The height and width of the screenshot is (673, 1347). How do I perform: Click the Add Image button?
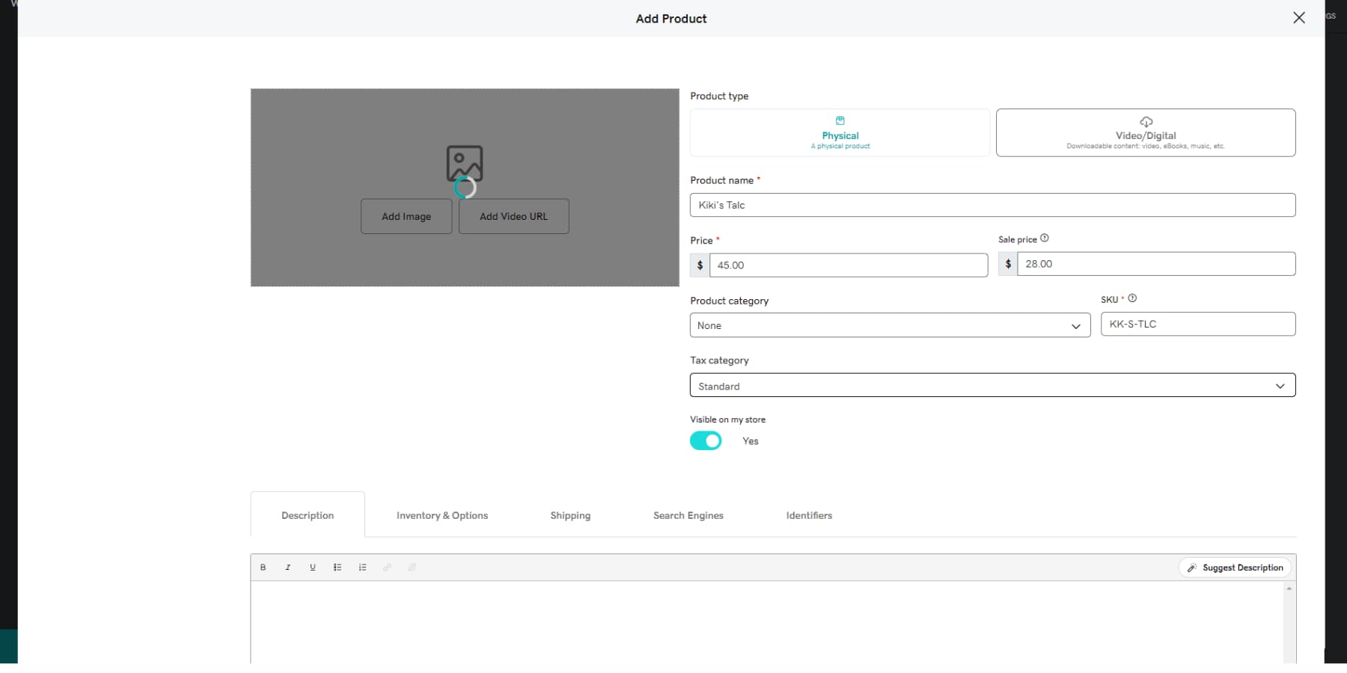406,216
